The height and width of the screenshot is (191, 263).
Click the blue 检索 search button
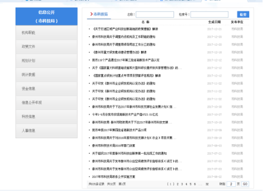pyautogui.click(x=243, y=14)
